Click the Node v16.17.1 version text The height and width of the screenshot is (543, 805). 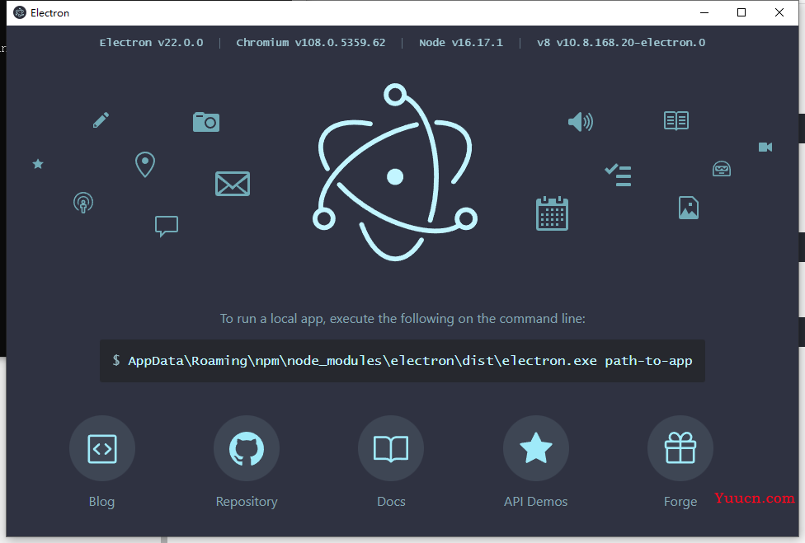pyautogui.click(x=461, y=43)
